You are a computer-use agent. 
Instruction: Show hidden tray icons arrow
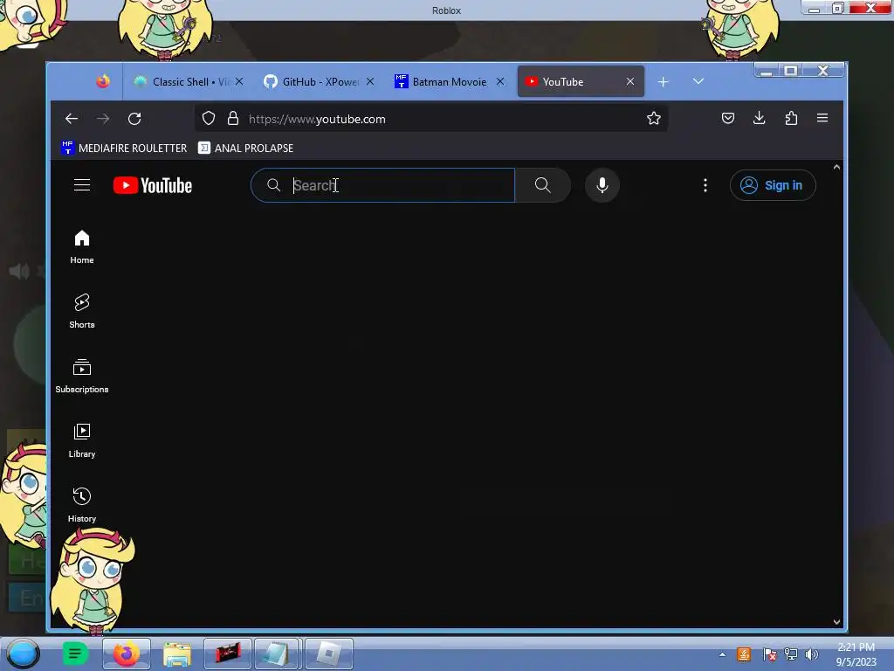click(722, 654)
